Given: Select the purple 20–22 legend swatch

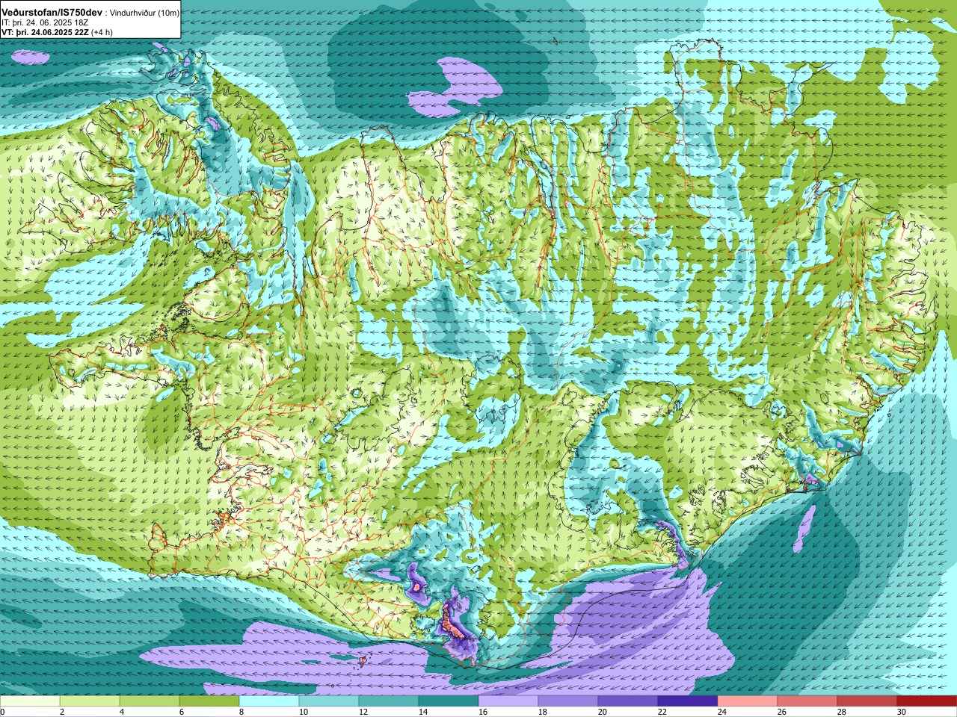Looking at the screenshot, I should click(628, 701).
